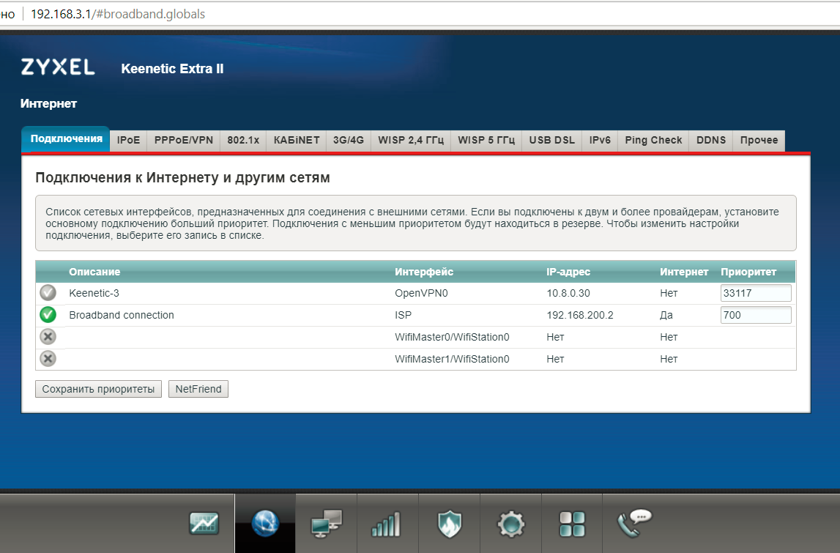Screen dimensions: 840x553
Task: Launch the NetFriend button
Action: pyautogui.click(x=198, y=389)
